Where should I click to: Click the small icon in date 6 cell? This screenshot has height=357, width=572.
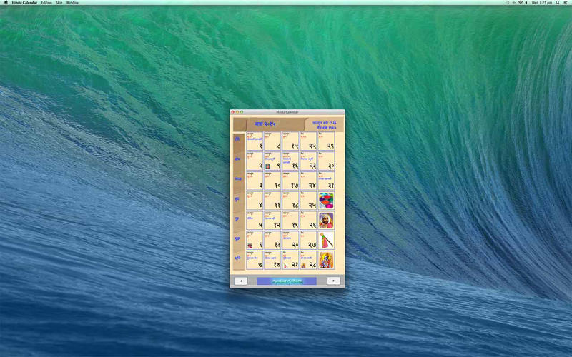pos(250,246)
